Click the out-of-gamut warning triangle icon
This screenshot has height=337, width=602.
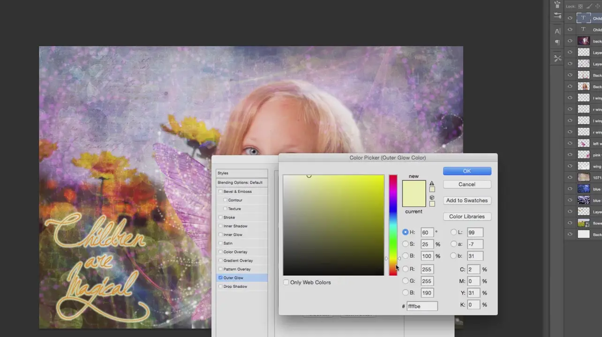pyautogui.click(x=432, y=183)
